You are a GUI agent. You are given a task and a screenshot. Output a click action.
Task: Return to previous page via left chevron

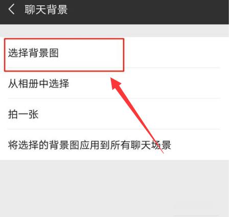pos(11,9)
